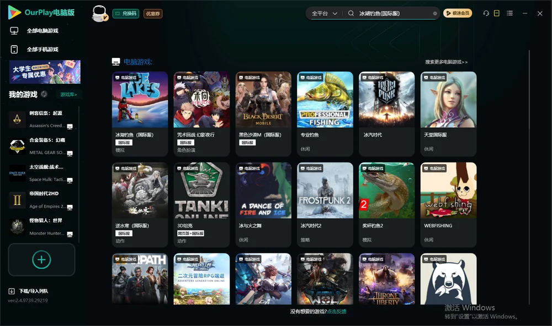The height and width of the screenshot is (326, 552).
Task: Click the 极速会员 membership button
Action: pyautogui.click(x=457, y=13)
